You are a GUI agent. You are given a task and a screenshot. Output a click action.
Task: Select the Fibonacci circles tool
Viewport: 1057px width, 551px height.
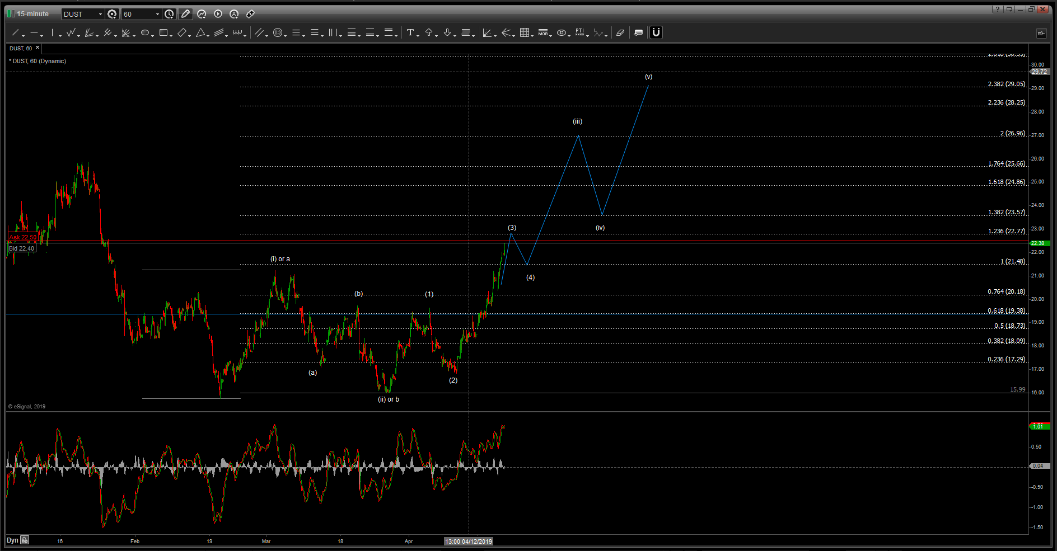(x=277, y=33)
